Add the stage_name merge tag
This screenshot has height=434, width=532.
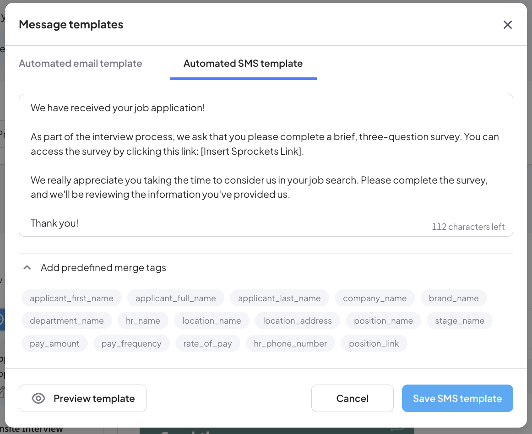pos(459,320)
